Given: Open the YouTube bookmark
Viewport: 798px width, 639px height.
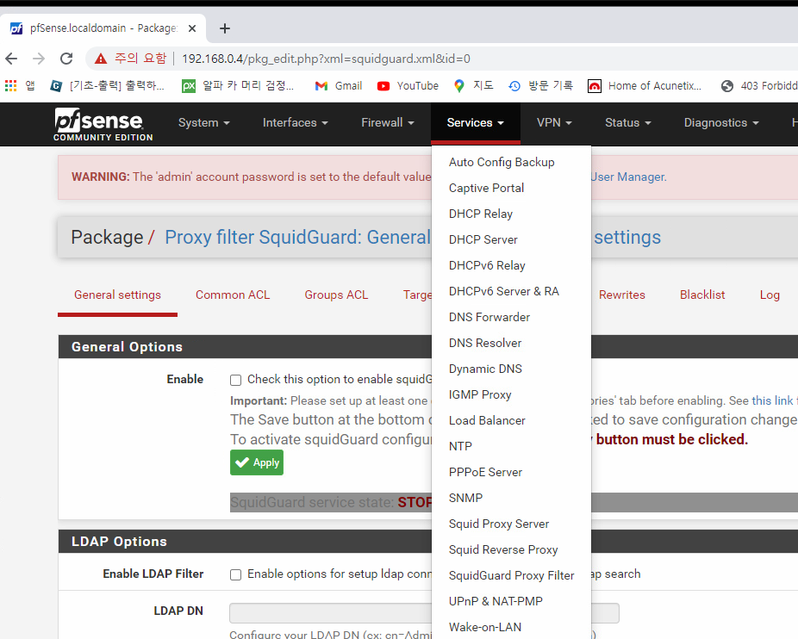Looking at the screenshot, I should [408, 85].
